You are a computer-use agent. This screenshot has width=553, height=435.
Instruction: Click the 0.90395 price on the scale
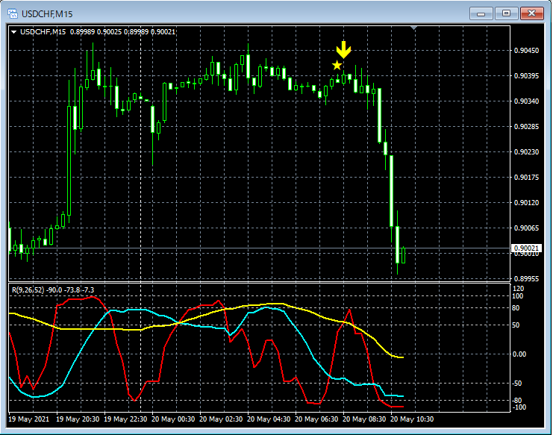point(526,76)
